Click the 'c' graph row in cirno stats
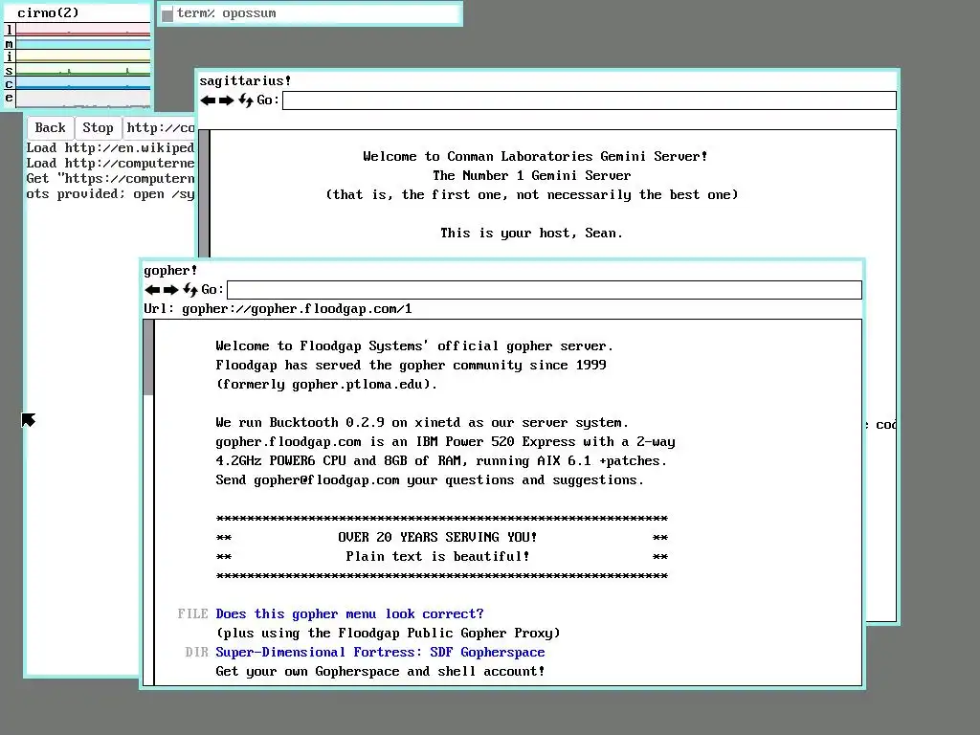The height and width of the screenshot is (735, 980). tap(82, 84)
